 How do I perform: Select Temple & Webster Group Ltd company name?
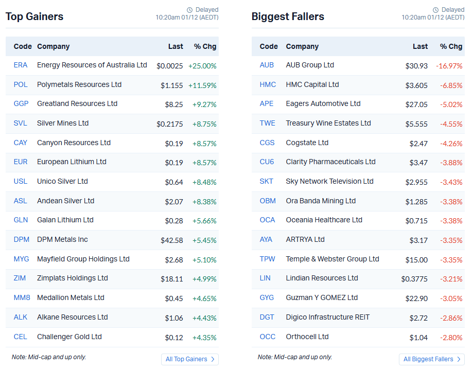(x=332, y=259)
